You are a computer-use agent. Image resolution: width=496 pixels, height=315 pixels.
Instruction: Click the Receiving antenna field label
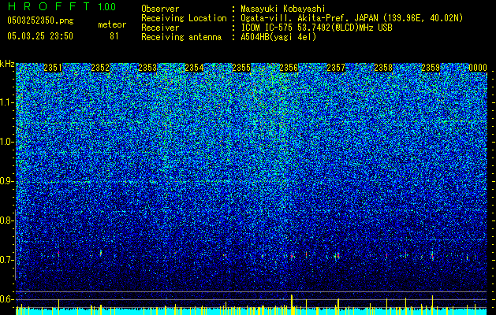pos(181,37)
